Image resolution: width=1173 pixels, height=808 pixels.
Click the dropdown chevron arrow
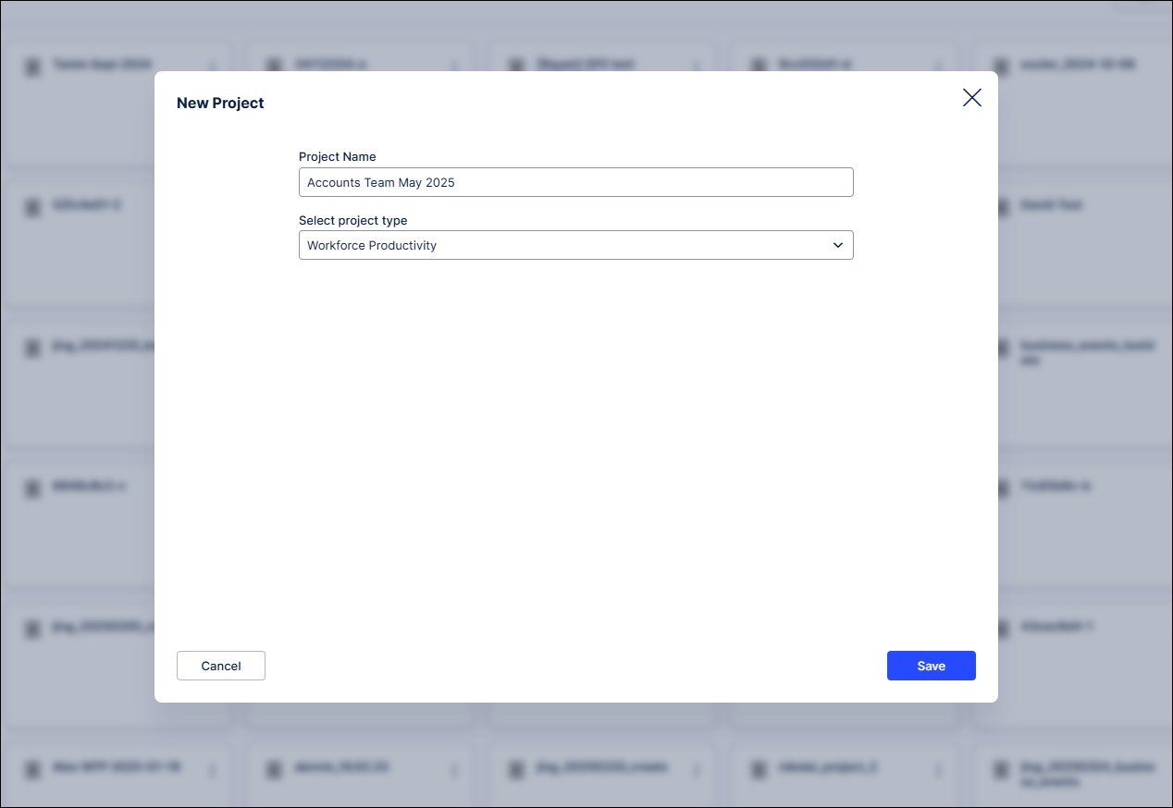pos(838,245)
